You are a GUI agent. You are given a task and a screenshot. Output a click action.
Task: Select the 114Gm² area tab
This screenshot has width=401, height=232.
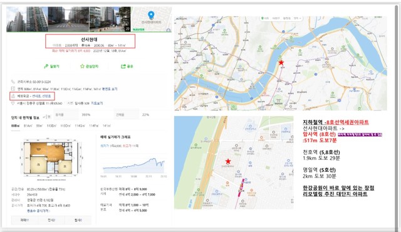(x=80, y=126)
